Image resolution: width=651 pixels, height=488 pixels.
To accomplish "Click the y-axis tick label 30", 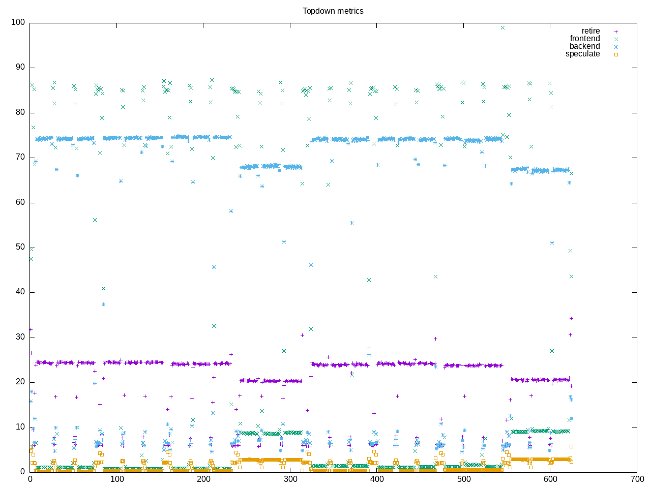I will tap(20, 337).
